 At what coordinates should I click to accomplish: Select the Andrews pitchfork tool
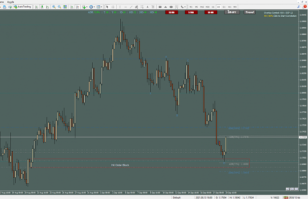click(x=176, y=7)
